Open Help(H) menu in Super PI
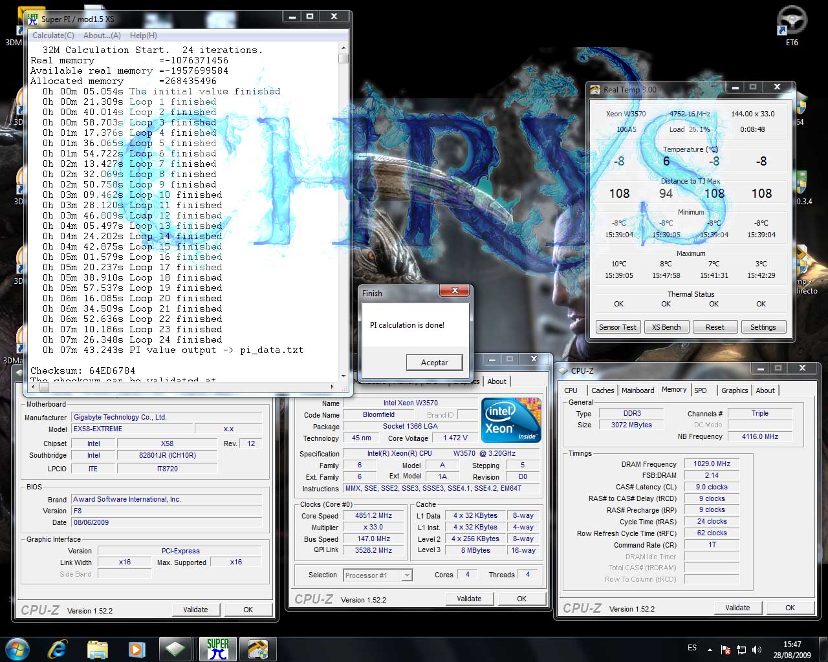This screenshot has width=828, height=662. [x=144, y=36]
